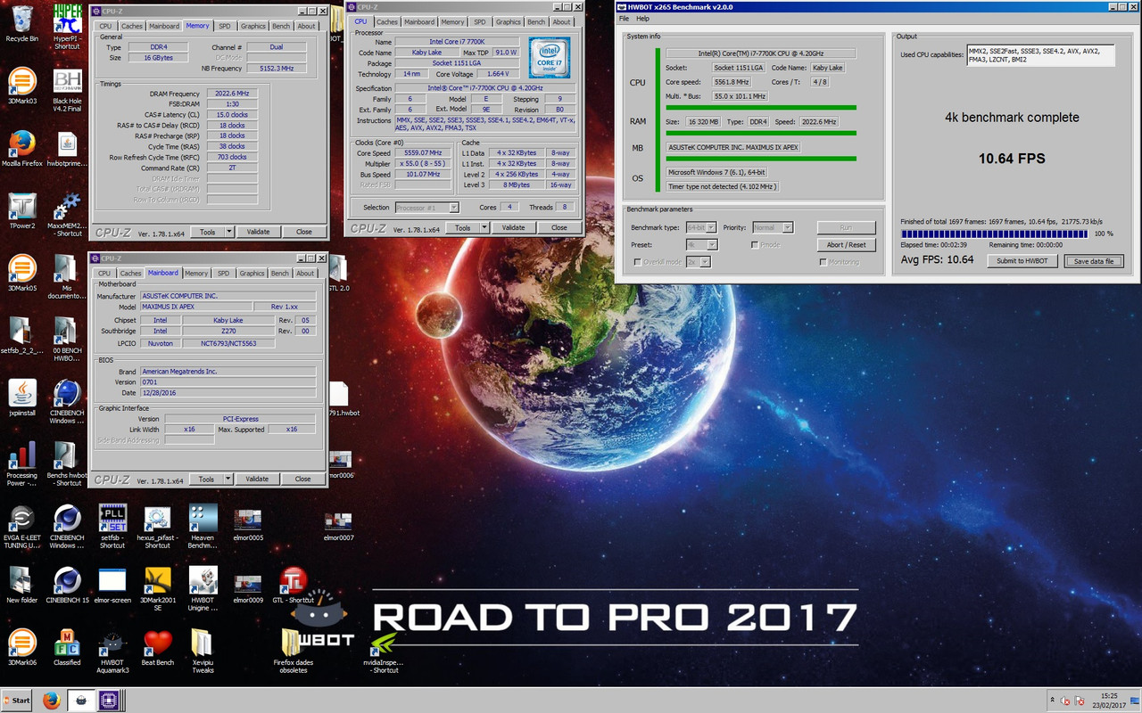The image size is (1142, 713).
Task: Toggle the Pmode checkbox
Action: click(x=755, y=244)
